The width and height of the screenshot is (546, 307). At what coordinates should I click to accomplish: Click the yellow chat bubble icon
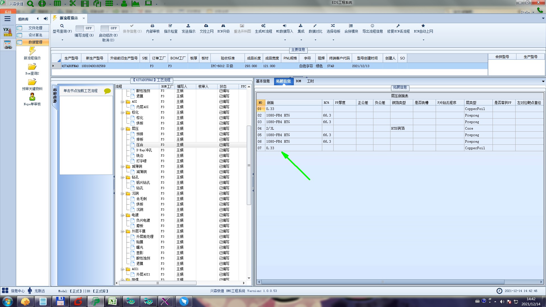tap(107, 91)
